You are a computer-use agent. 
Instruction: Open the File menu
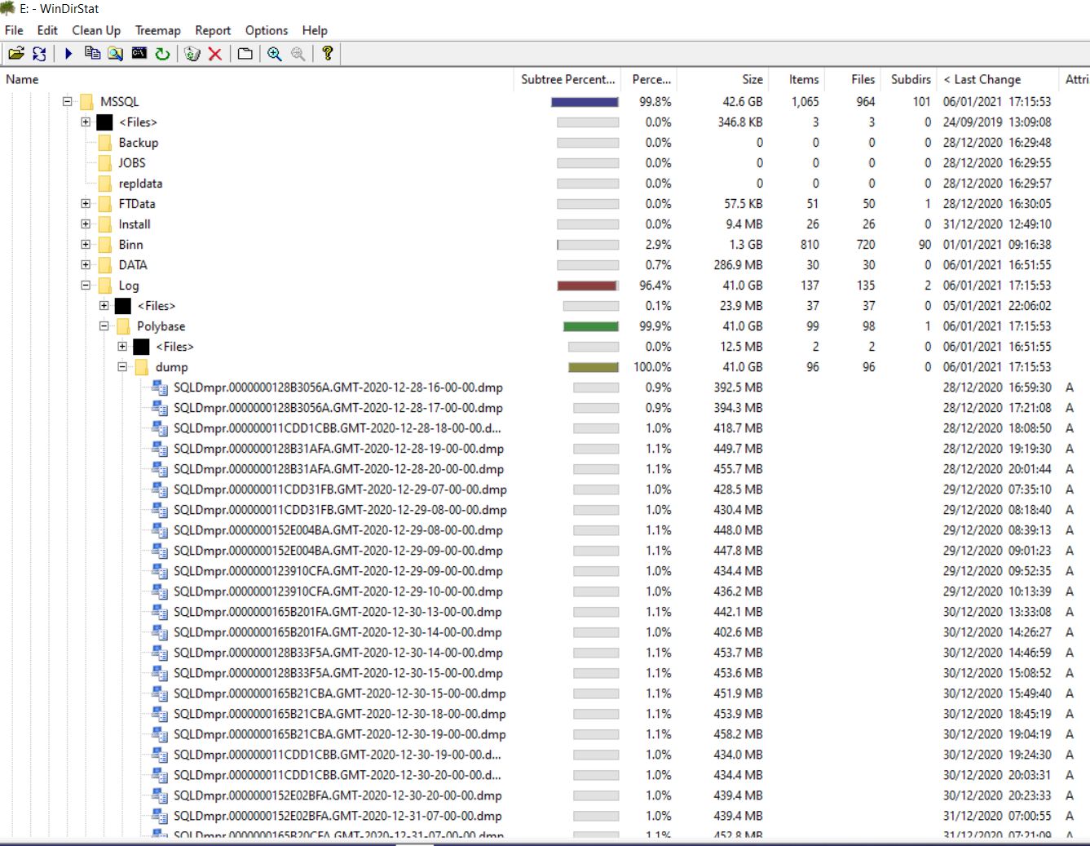coord(14,30)
